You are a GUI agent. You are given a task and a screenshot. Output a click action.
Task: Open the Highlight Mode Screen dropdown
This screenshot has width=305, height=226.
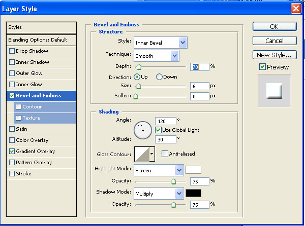pos(158,171)
